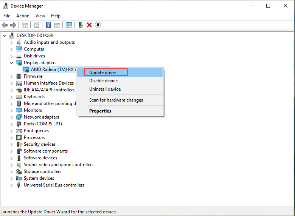Click the Processors icon
The image size is (295, 216).
tap(19, 137)
